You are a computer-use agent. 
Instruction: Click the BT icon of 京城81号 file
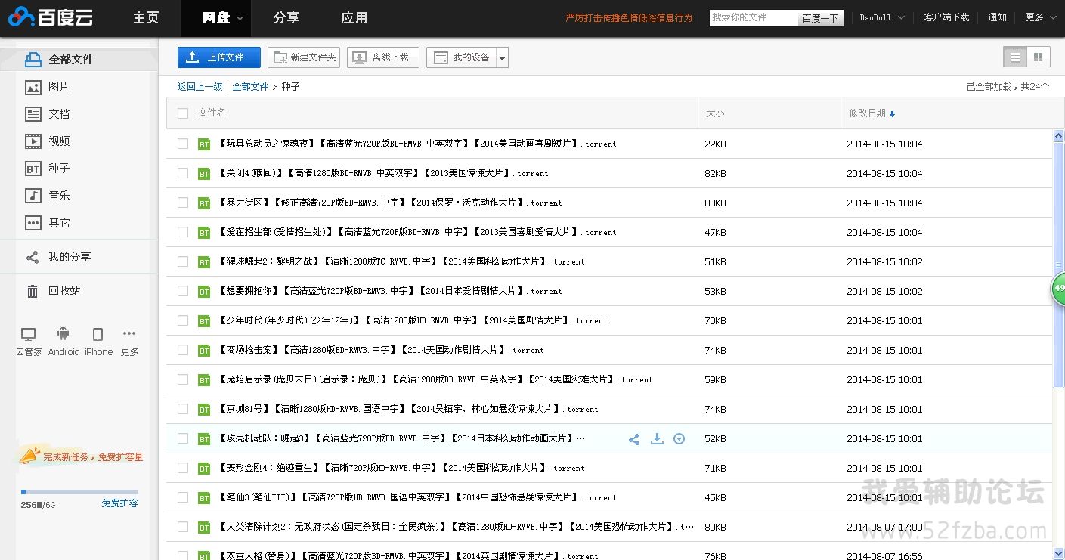[204, 410]
